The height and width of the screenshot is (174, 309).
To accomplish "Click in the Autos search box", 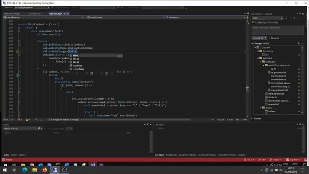I will coord(20,129).
